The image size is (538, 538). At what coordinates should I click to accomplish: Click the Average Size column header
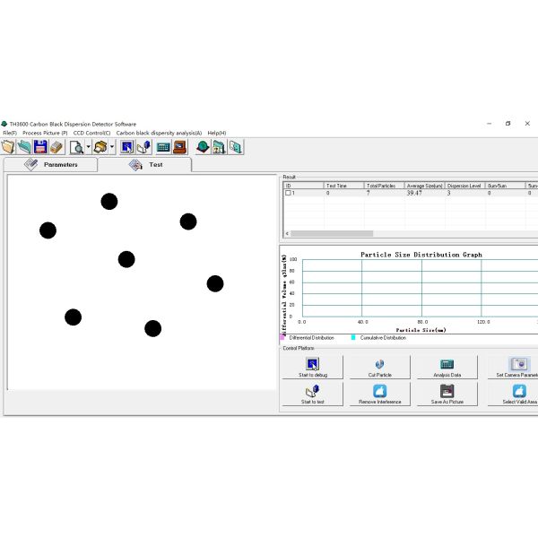tap(424, 186)
